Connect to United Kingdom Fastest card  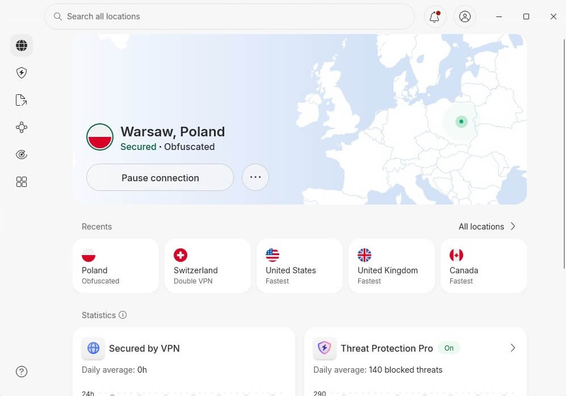coord(392,266)
